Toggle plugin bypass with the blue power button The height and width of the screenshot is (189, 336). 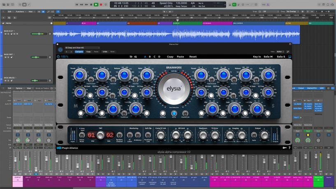(x=60, y=50)
